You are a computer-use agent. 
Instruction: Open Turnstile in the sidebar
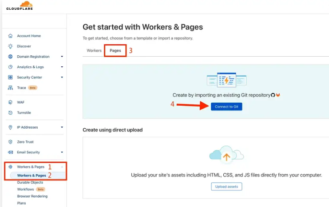(x=24, y=113)
